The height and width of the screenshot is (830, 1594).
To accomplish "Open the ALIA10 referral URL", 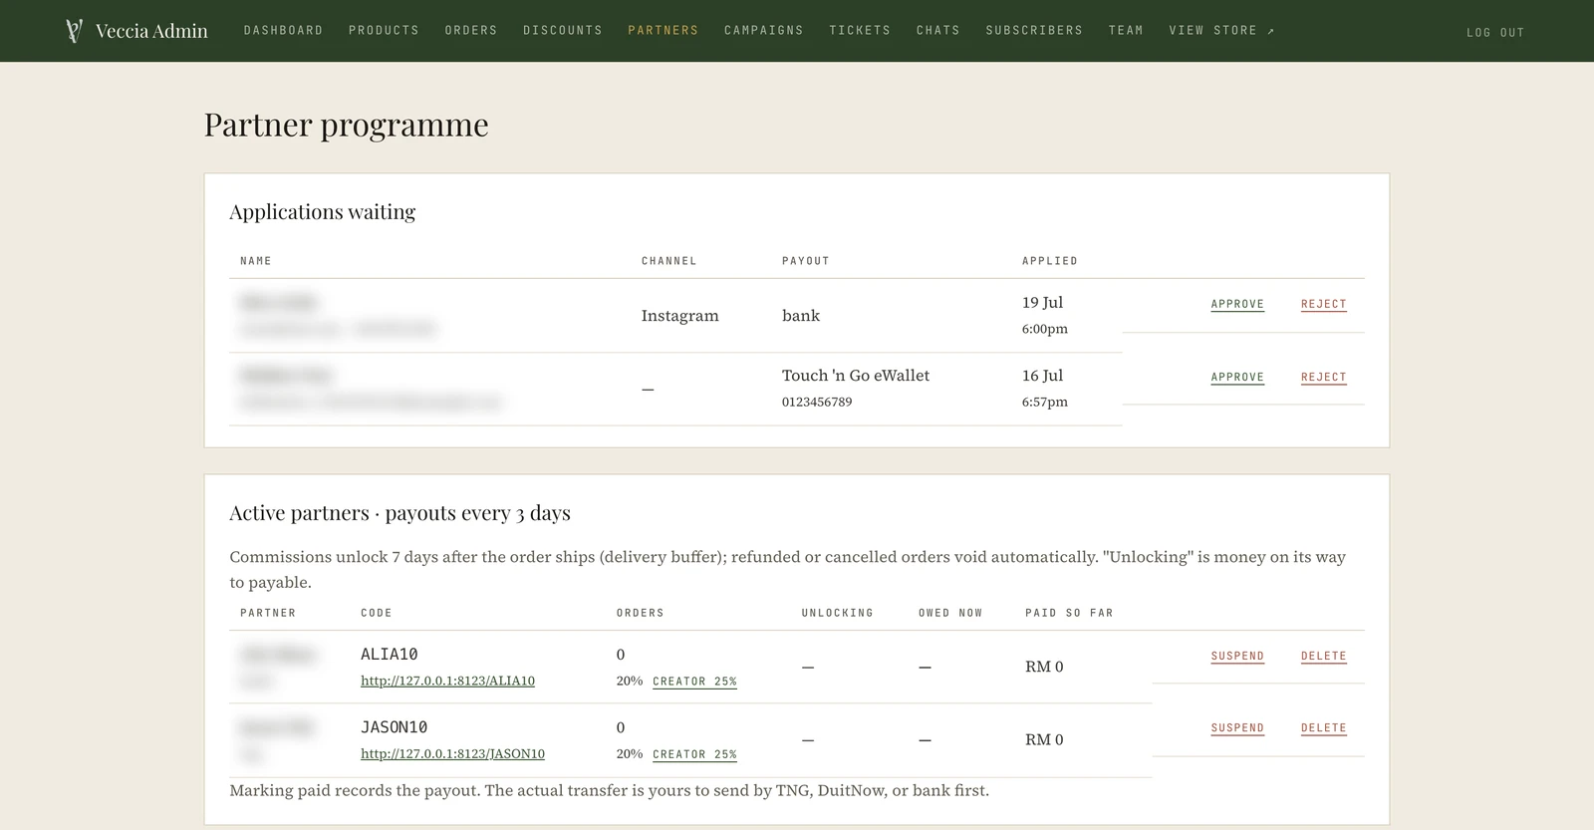I will click(447, 681).
